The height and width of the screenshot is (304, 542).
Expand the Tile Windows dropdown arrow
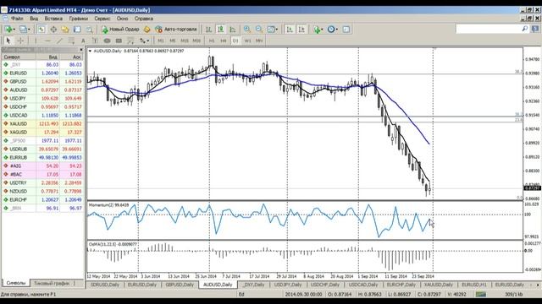pos(277,30)
